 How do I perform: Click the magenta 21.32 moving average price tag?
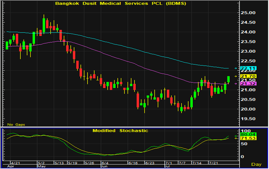(x=246, y=83)
